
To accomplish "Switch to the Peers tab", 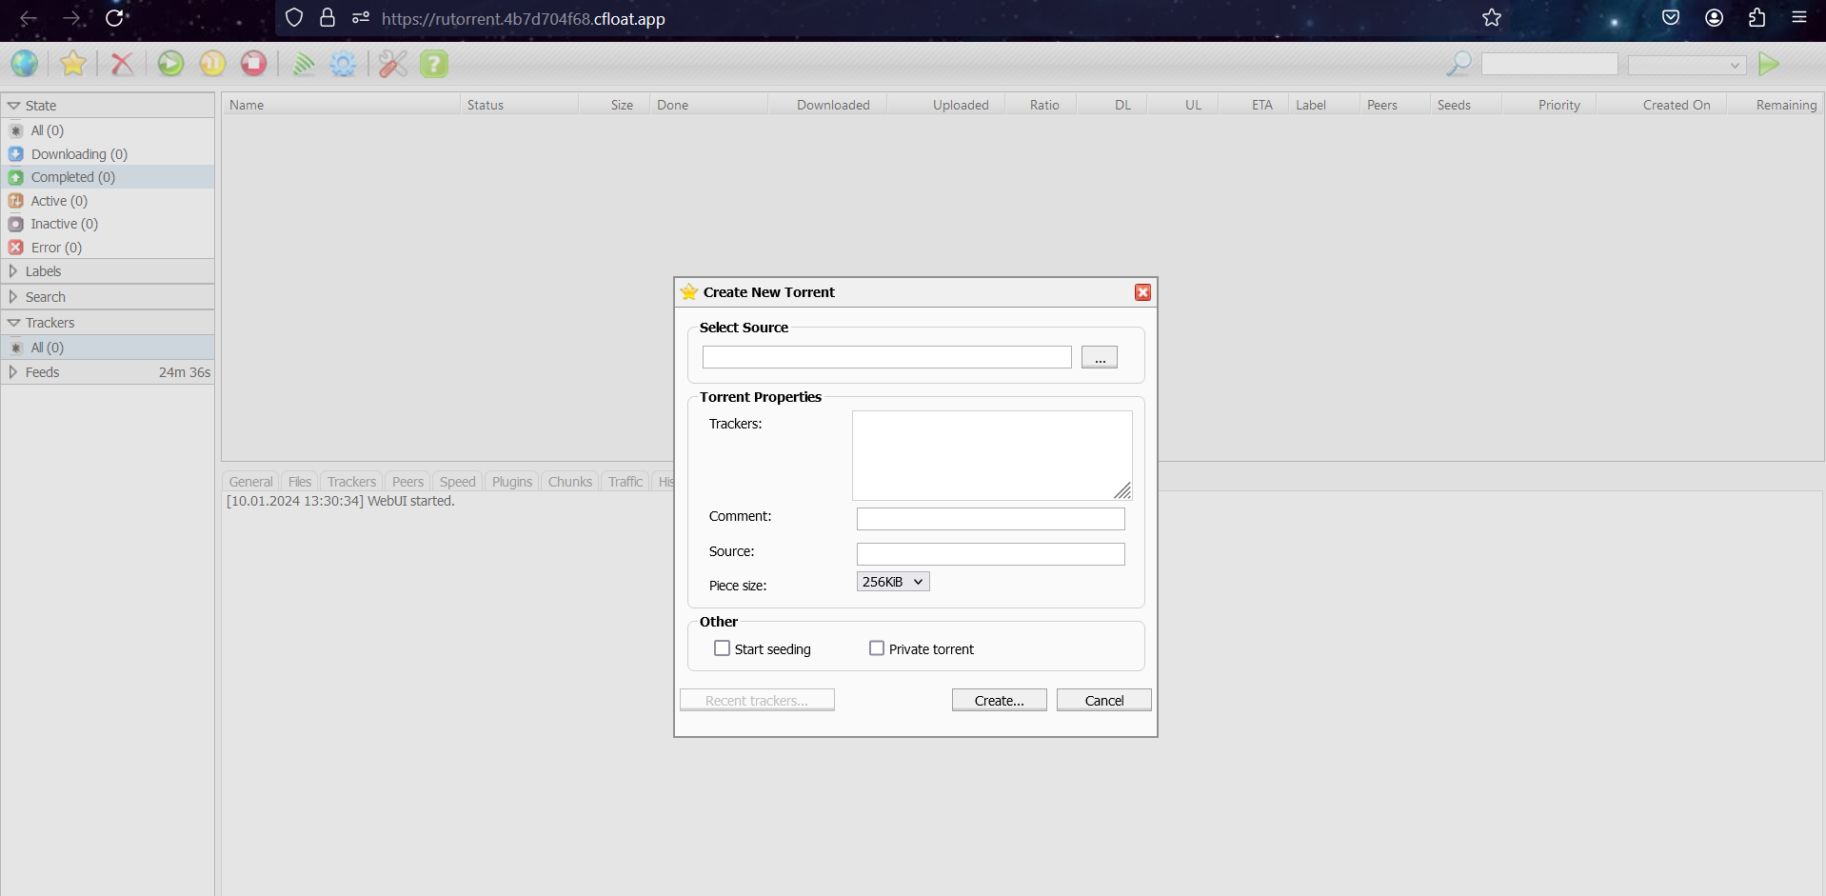I will tap(407, 482).
